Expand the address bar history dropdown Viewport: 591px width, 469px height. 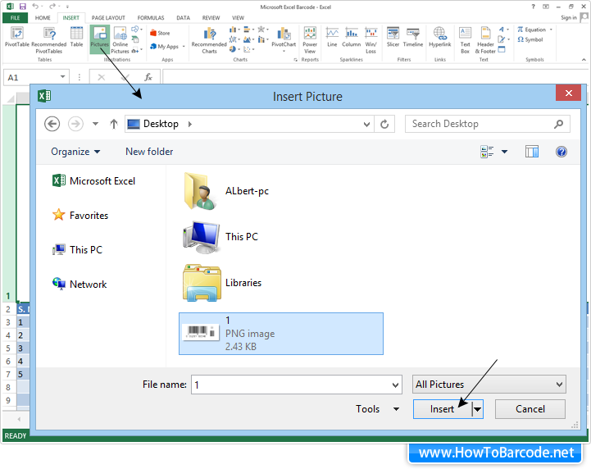point(366,124)
